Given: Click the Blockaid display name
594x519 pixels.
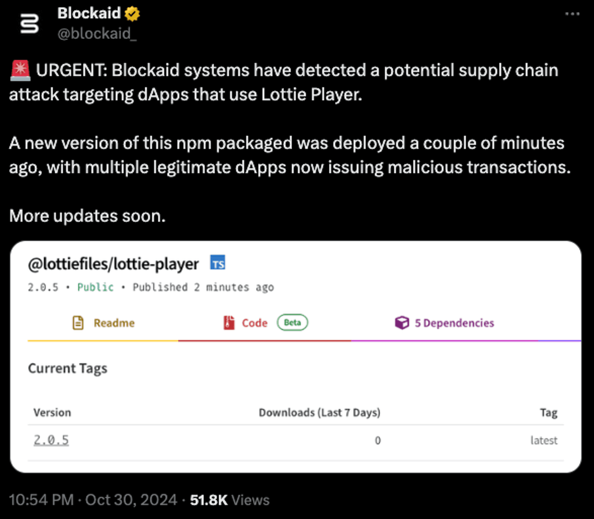Looking at the screenshot, I should 89,13.
